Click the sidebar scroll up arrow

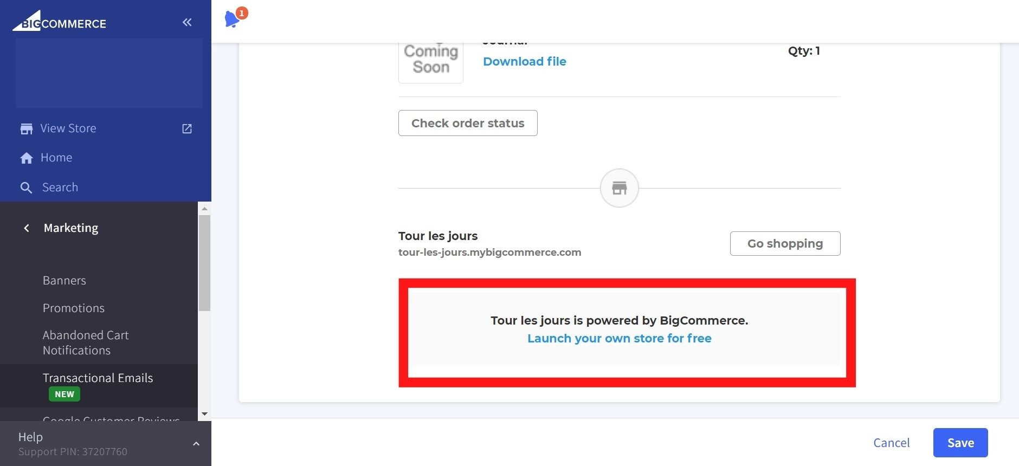pos(204,209)
